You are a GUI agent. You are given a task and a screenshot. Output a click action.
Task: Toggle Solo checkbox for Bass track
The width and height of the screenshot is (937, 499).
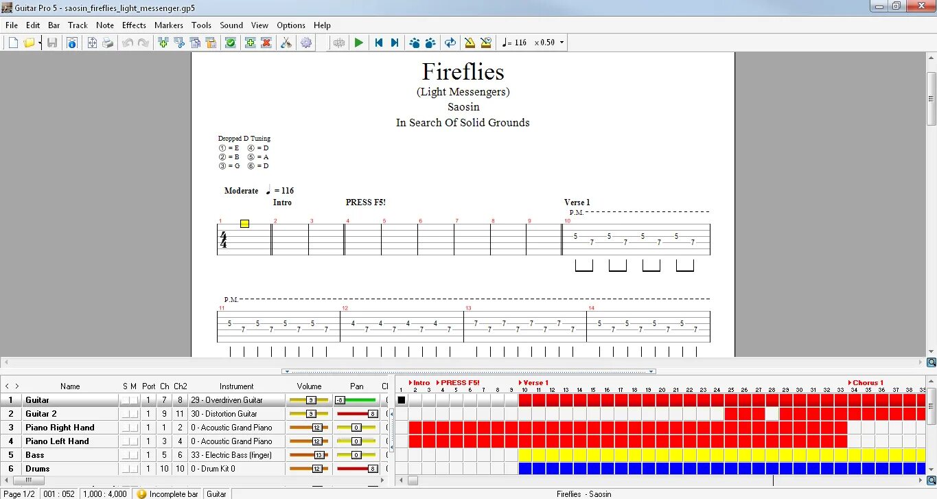coord(126,455)
